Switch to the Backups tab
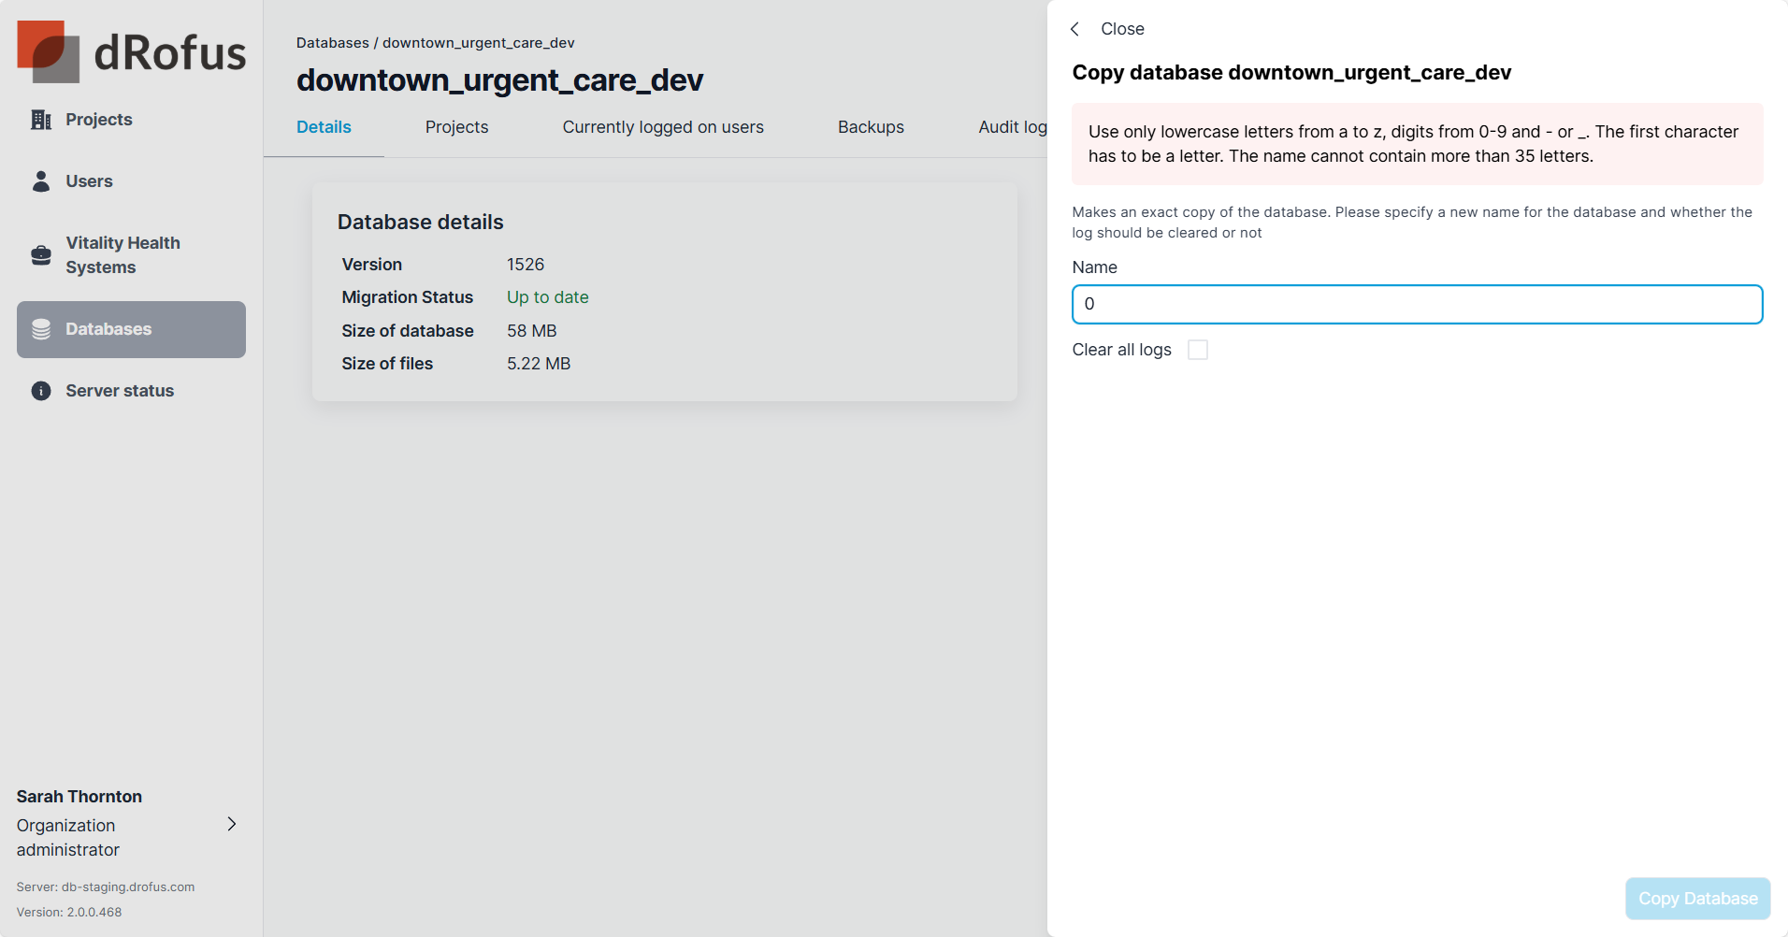1788x937 pixels. pos(870,127)
